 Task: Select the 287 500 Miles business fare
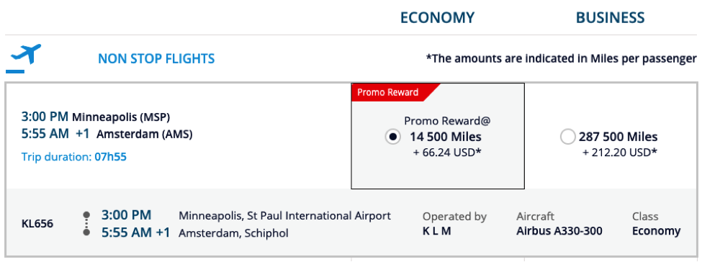click(567, 137)
